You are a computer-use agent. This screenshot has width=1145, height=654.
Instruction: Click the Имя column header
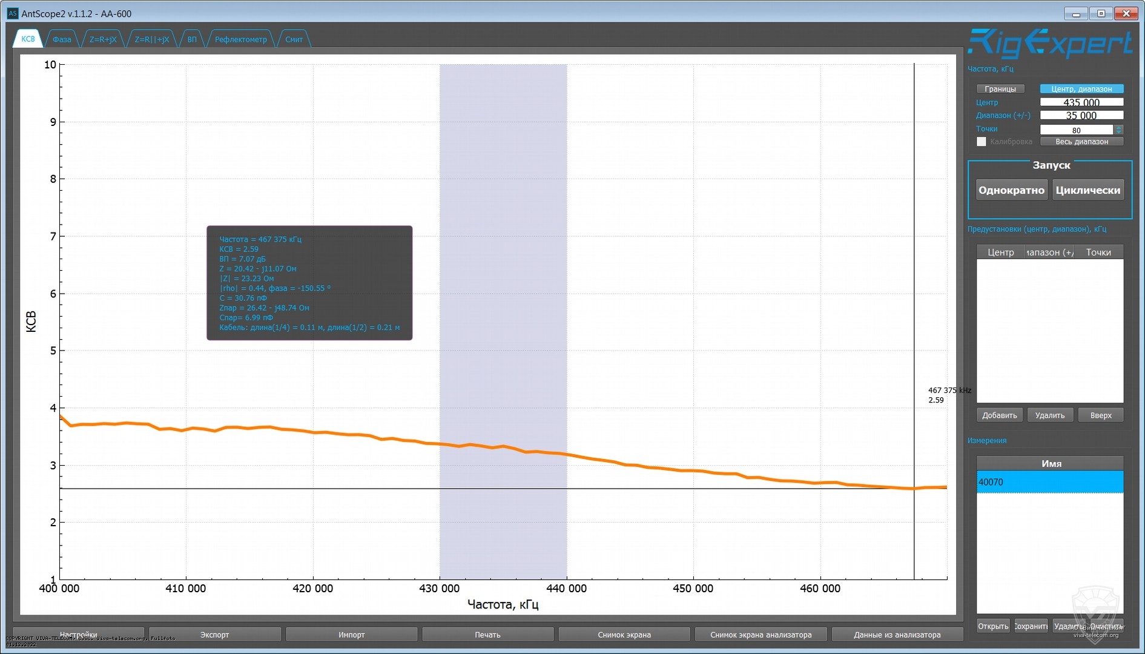pyautogui.click(x=1051, y=463)
